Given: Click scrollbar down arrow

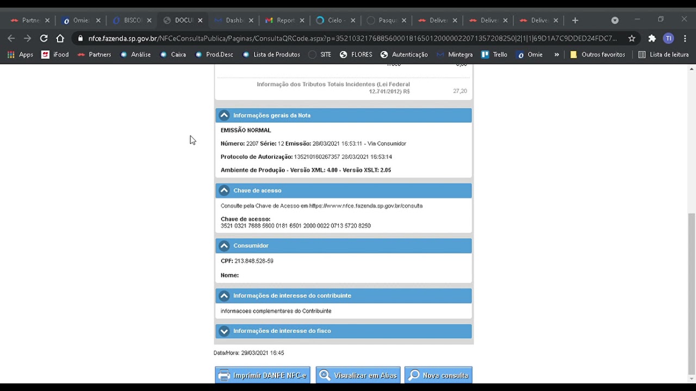Looking at the screenshot, I should (x=692, y=379).
